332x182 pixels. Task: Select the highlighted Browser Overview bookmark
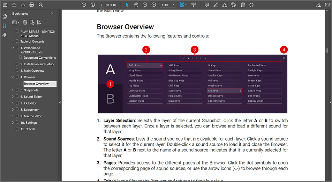click(x=40, y=84)
